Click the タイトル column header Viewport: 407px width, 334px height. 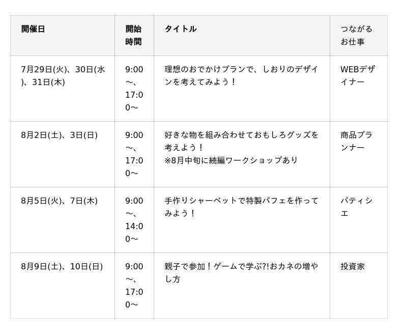pos(181,29)
